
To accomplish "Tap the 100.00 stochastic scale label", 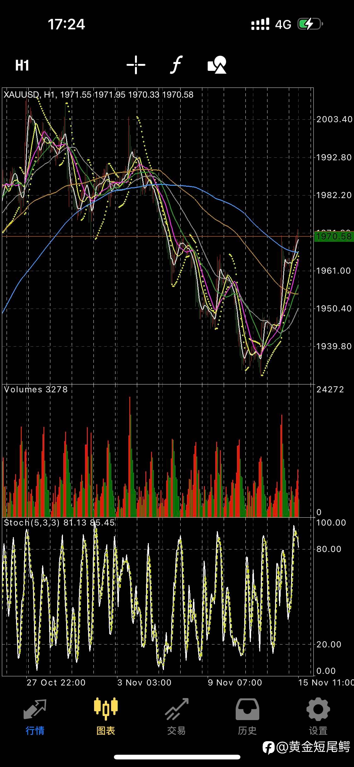I will coord(331,523).
